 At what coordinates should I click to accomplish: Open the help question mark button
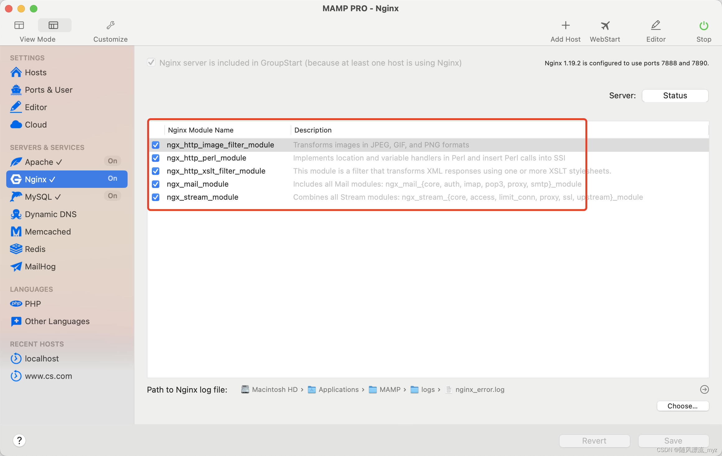[x=19, y=440]
